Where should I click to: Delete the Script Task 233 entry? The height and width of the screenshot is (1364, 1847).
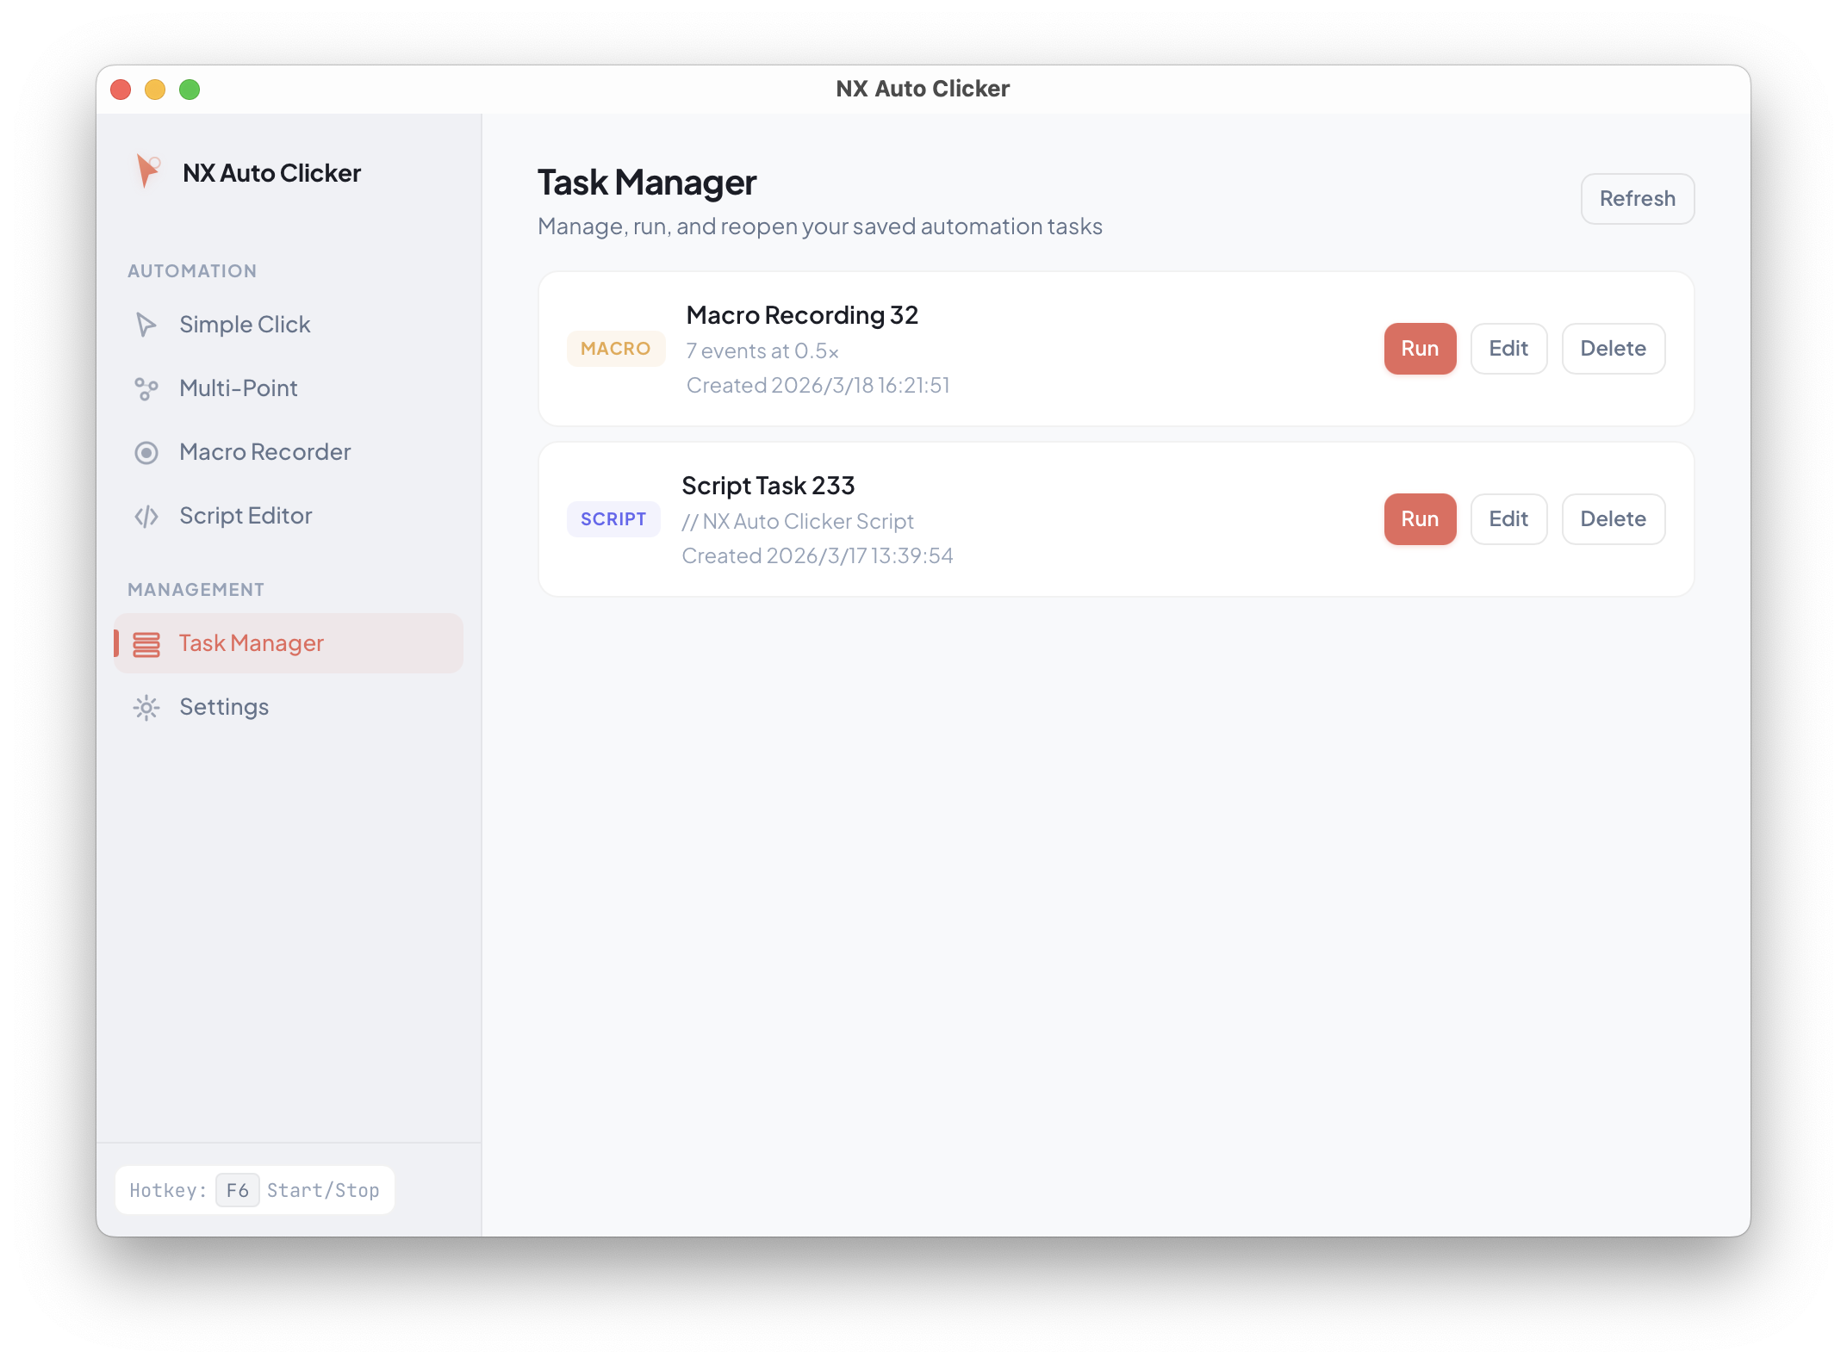pos(1613,519)
